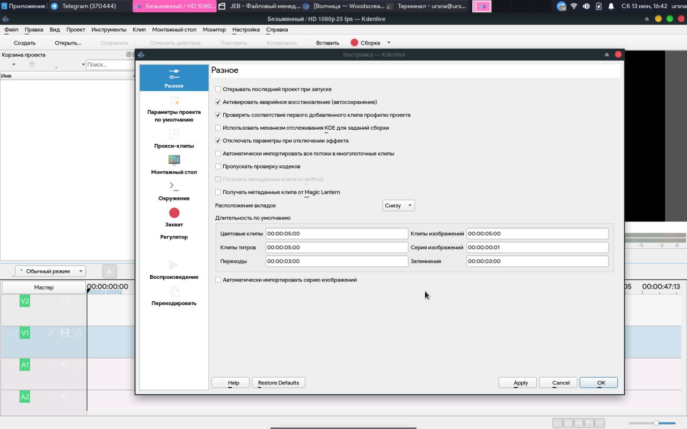
Task: Click the Создать toolbar button
Action: (x=25, y=43)
